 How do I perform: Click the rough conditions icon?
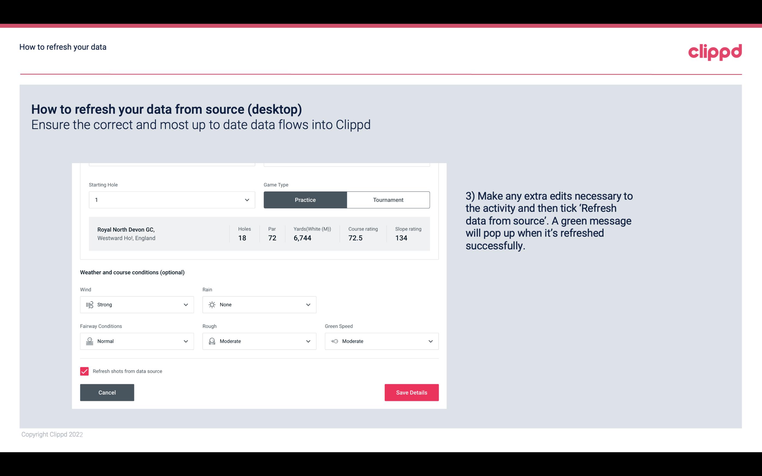[212, 341]
